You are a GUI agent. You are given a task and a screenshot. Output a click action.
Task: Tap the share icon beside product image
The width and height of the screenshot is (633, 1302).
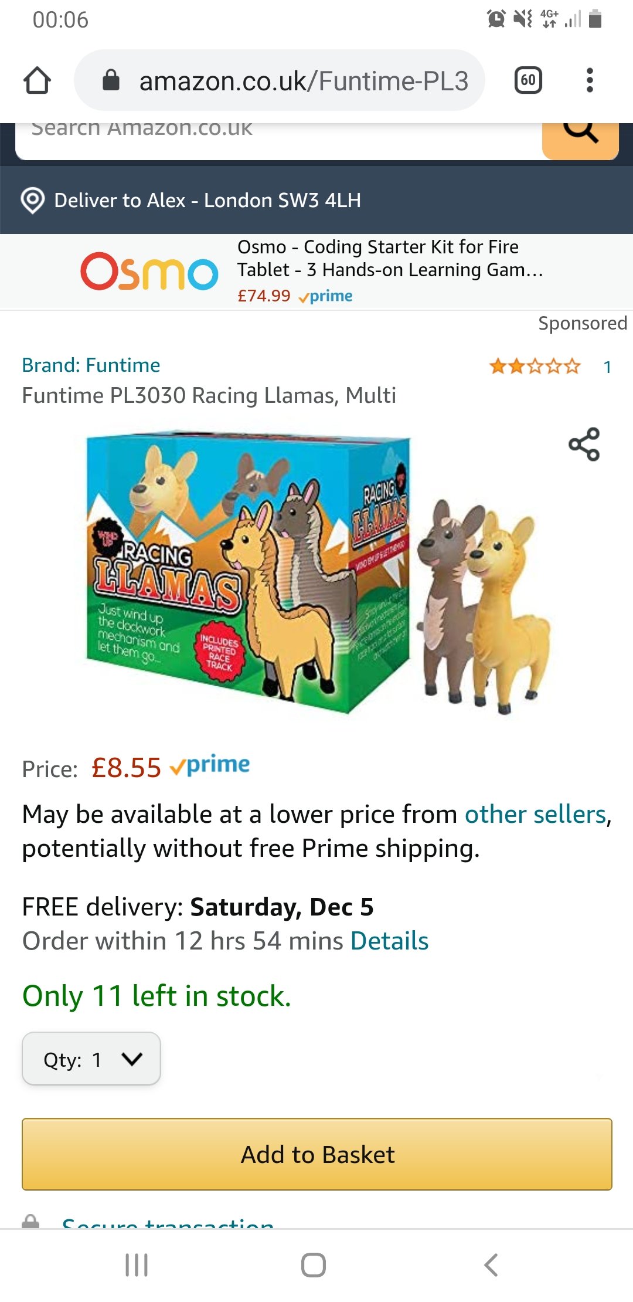(584, 444)
